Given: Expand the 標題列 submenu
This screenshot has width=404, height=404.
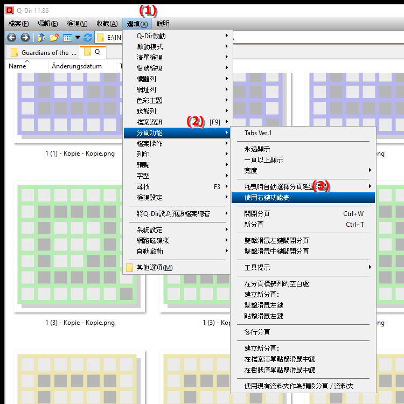Looking at the screenshot, I should click(178, 79).
